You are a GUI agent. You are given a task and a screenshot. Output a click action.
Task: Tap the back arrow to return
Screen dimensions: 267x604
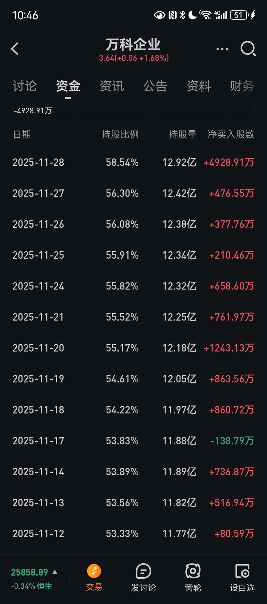(15, 49)
